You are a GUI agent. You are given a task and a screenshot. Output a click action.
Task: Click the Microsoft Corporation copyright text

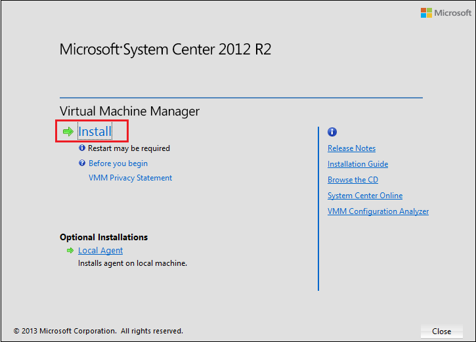98,331
